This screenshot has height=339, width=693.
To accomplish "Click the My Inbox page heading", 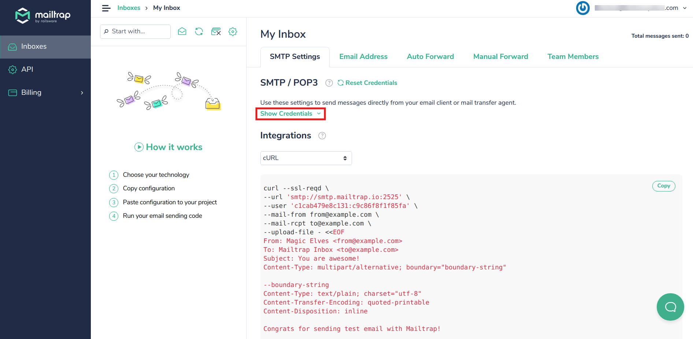I will click(283, 34).
